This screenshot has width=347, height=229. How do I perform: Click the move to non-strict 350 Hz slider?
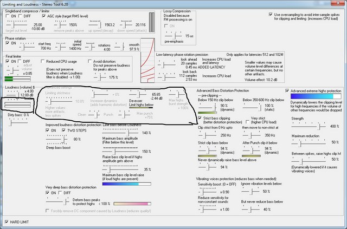coord(252,135)
